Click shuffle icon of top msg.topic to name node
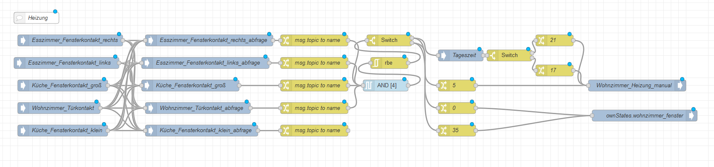 click(286, 40)
